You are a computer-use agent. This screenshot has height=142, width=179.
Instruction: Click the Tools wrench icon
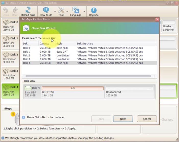(61, 10)
